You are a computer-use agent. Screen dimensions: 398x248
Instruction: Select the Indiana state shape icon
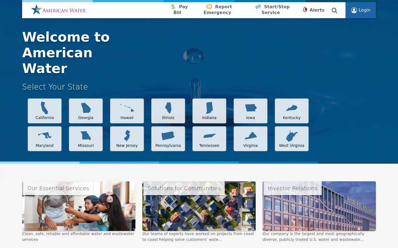coord(209,108)
